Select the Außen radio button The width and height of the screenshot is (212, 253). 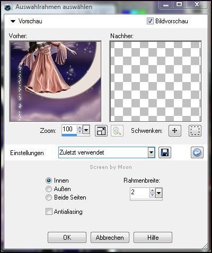coord(49,189)
